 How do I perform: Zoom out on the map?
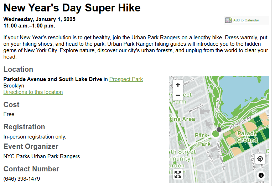tap(178, 95)
